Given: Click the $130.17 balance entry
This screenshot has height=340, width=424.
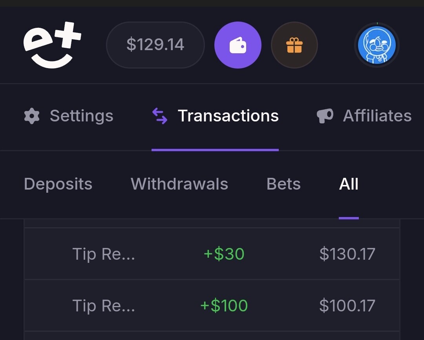Looking at the screenshot, I should tap(347, 254).
